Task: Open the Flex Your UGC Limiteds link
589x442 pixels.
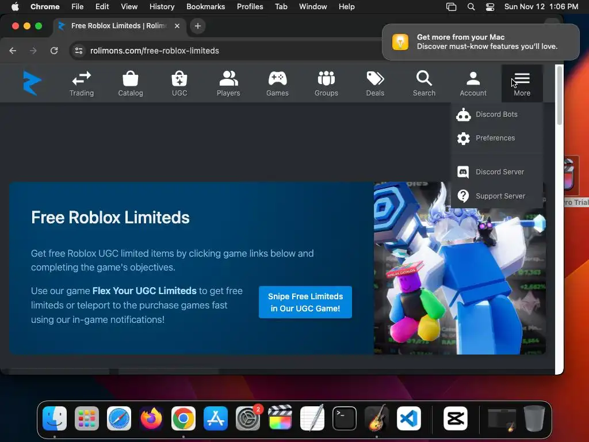Action: coord(144,291)
